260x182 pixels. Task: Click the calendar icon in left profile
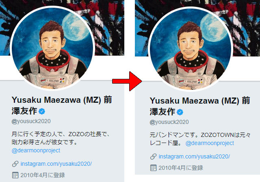15,175
